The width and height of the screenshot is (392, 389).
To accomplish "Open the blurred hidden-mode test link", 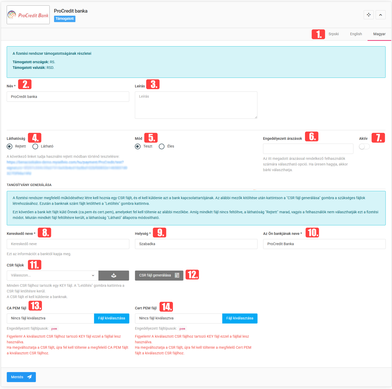I will pyautogui.click(x=67, y=168).
